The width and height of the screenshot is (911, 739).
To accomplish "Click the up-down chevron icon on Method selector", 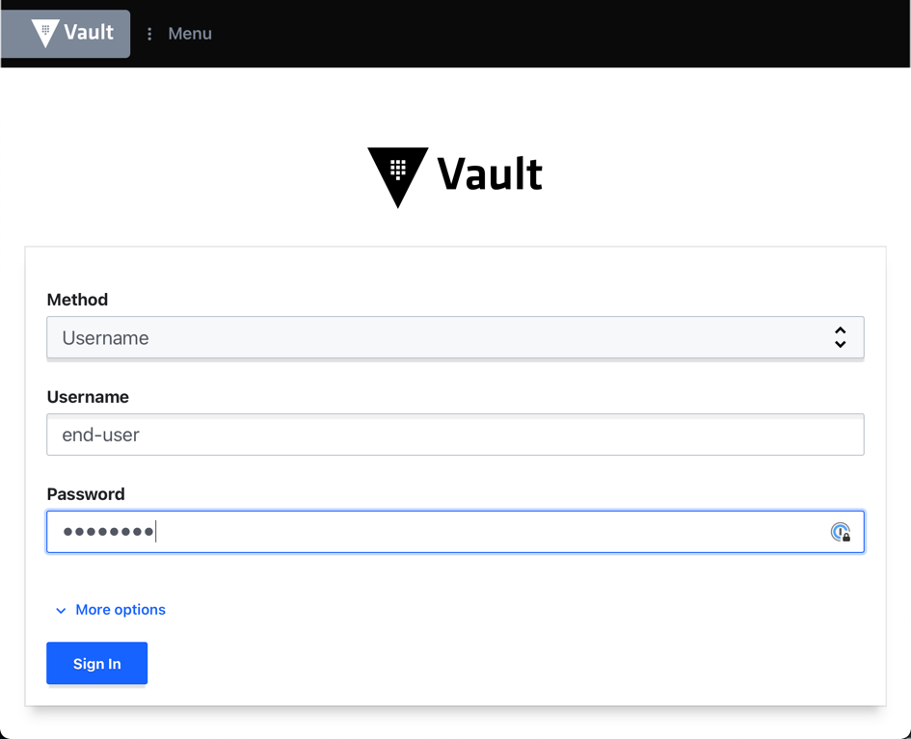I will (x=840, y=337).
